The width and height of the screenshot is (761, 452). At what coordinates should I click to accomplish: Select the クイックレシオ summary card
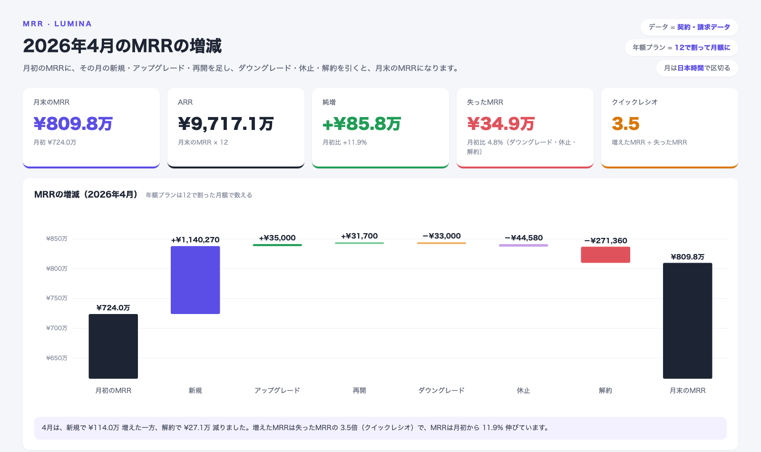670,128
